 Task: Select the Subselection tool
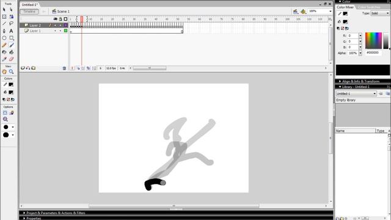(11, 10)
